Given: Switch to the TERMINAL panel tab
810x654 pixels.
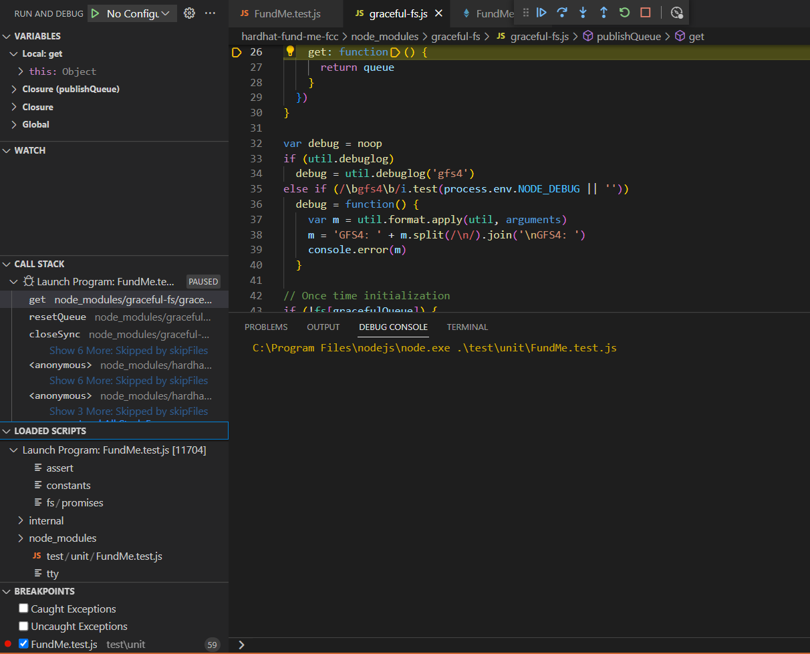Looking at the screenshot, I should tap(467, 327).
